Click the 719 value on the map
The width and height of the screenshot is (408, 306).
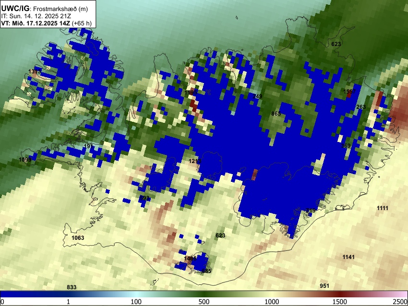coord(311,211)
